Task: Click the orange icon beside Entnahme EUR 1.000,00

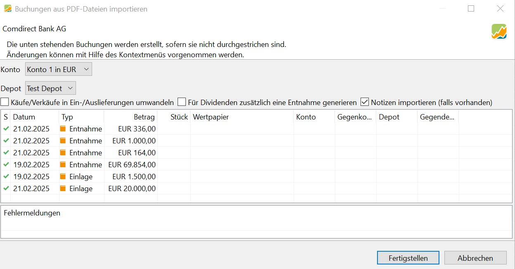Action: [x=63, y=141]
